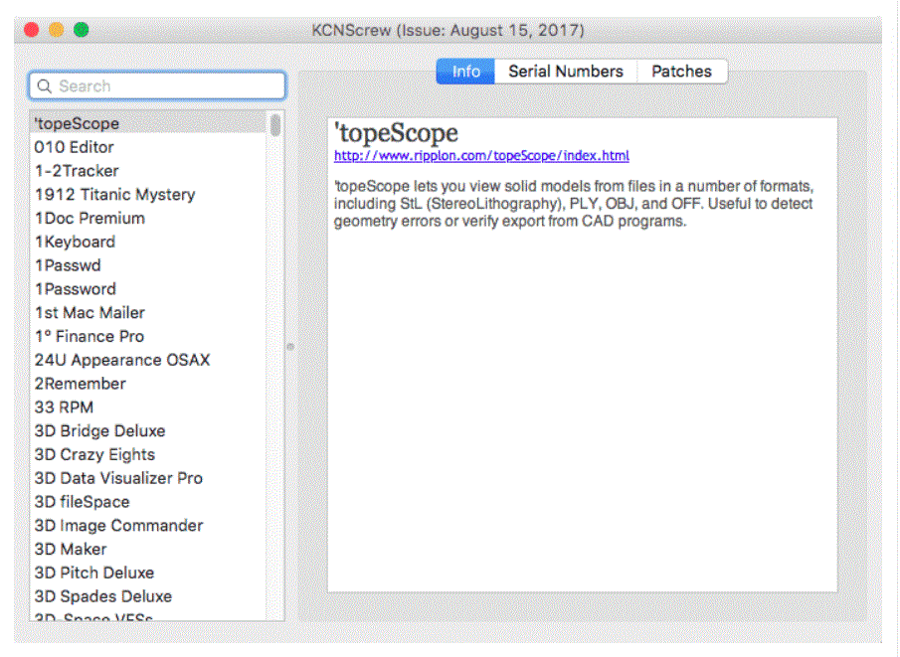Close the KCNScrew window

(32, 29)
